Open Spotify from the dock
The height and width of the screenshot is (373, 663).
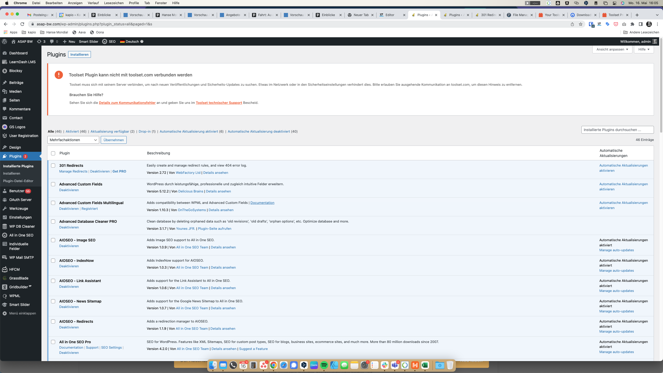click(324, 365)
